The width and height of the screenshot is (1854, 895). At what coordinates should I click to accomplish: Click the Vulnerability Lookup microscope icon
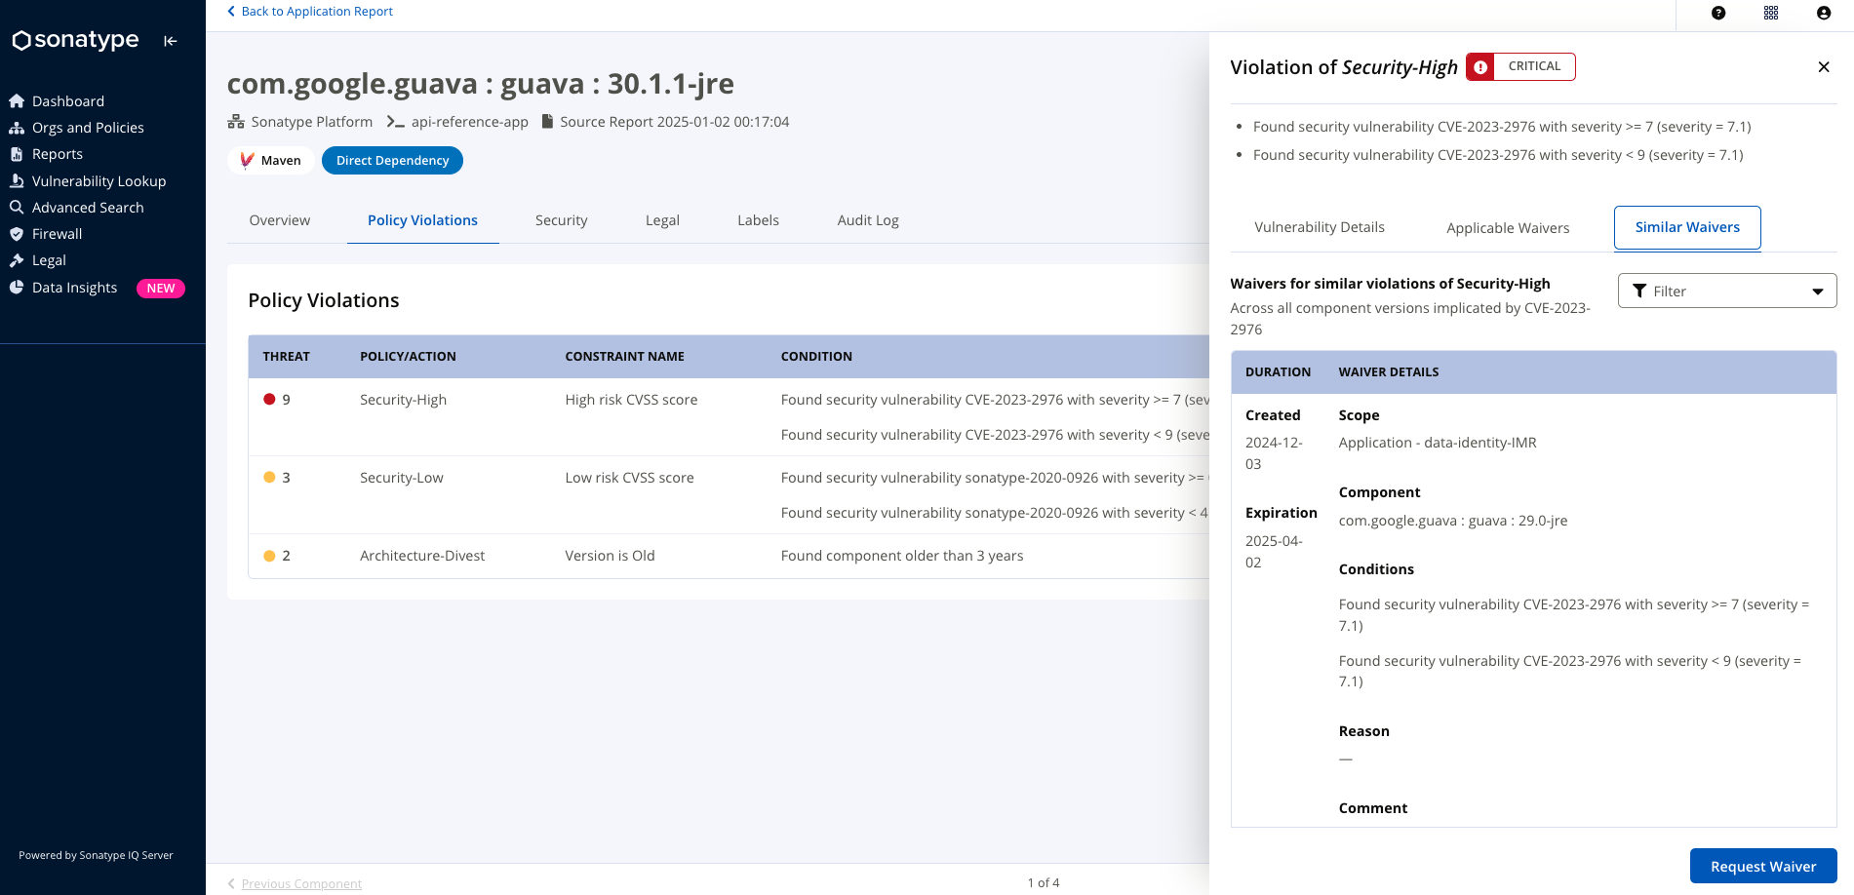click(17, 181)
